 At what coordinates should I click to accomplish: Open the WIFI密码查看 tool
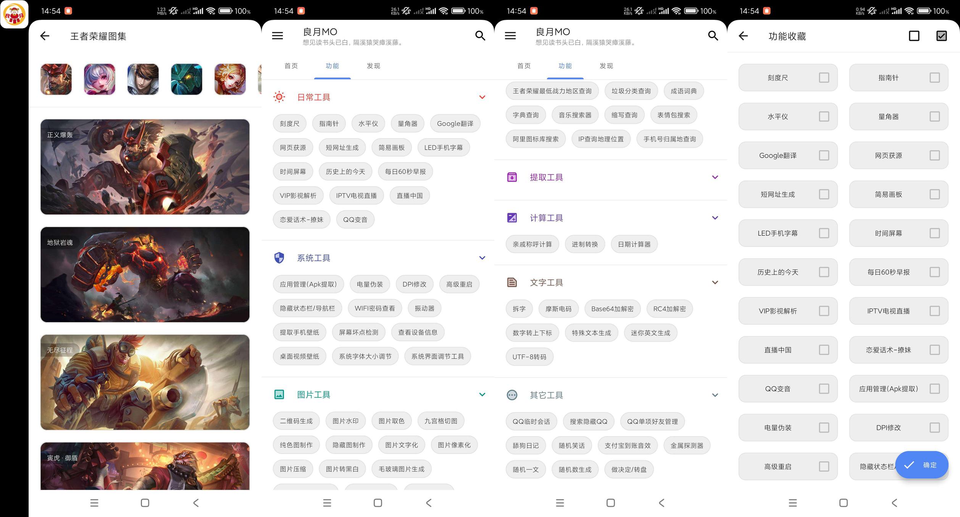[x=374, y=308]
